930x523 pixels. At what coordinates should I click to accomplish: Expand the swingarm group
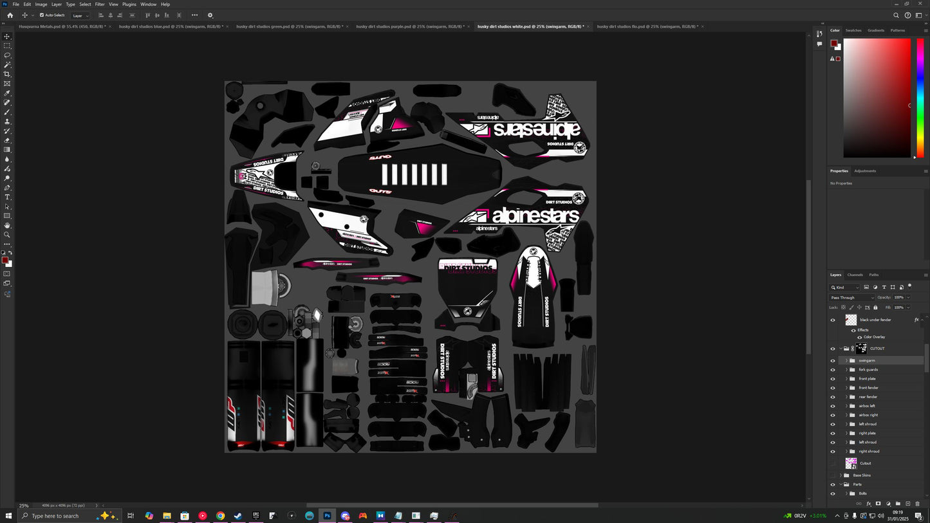(846, 361)
